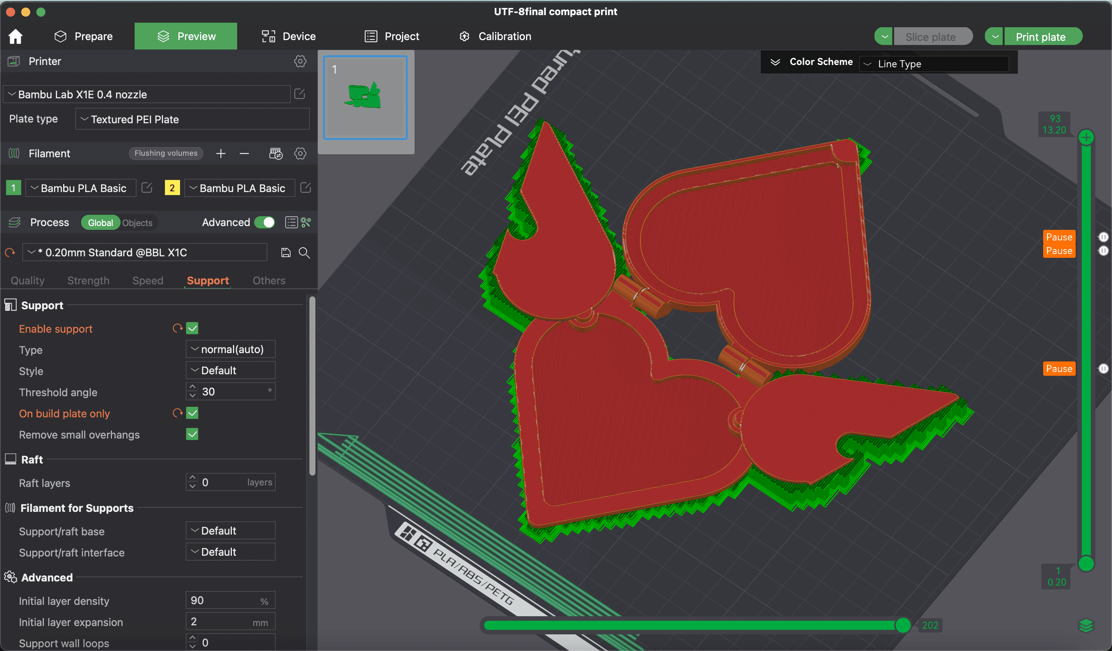Click the horizontal move slider handle
The height and width of the screenshot is (651, 1112).
902,625
